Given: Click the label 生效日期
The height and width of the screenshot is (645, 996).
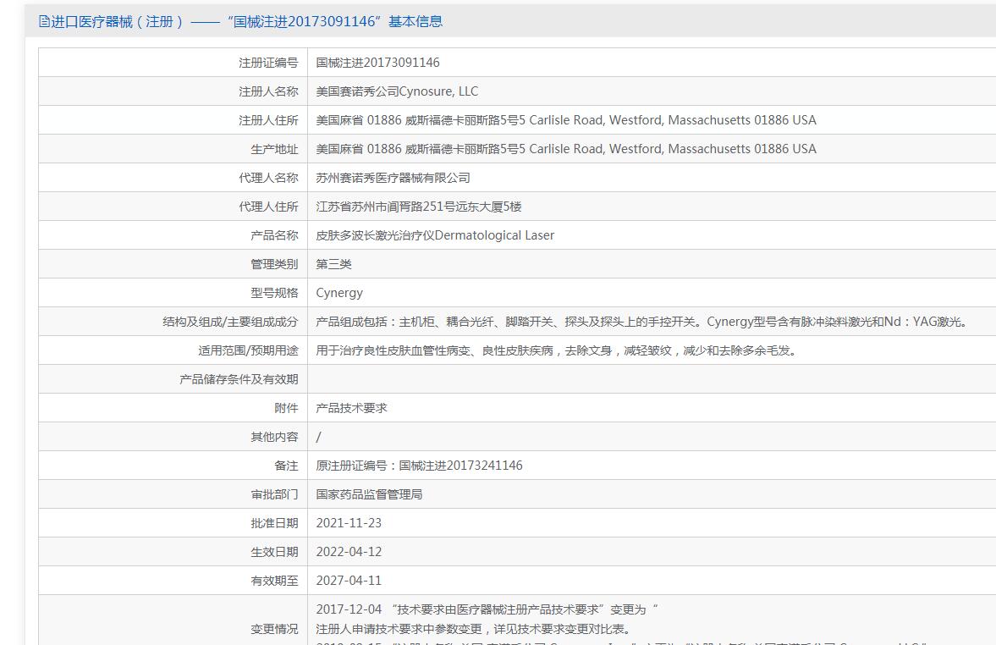Looking at the screenshot, I should pyautogui.click(x=274, y=552).
